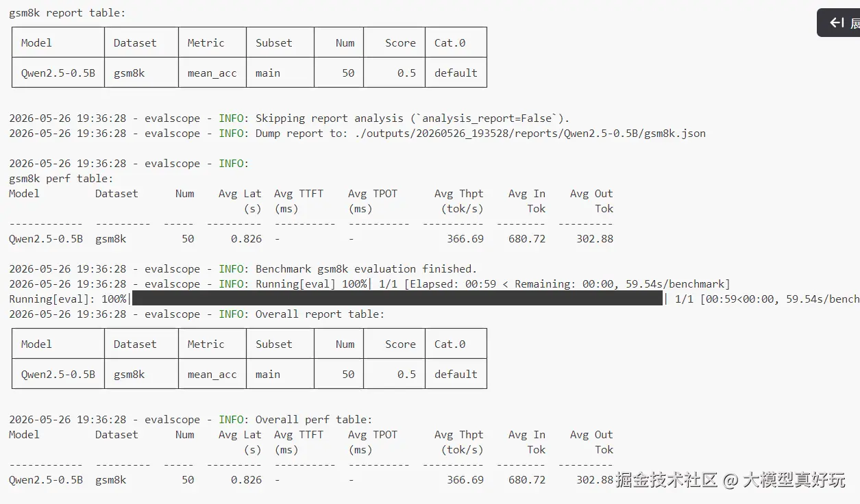Click the "Overall perf table:" log line
The height and width of the screenshot is (504, 860).
click(191, 420)
